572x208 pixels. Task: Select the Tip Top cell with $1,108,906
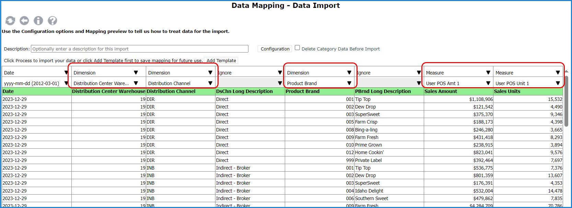389,99
